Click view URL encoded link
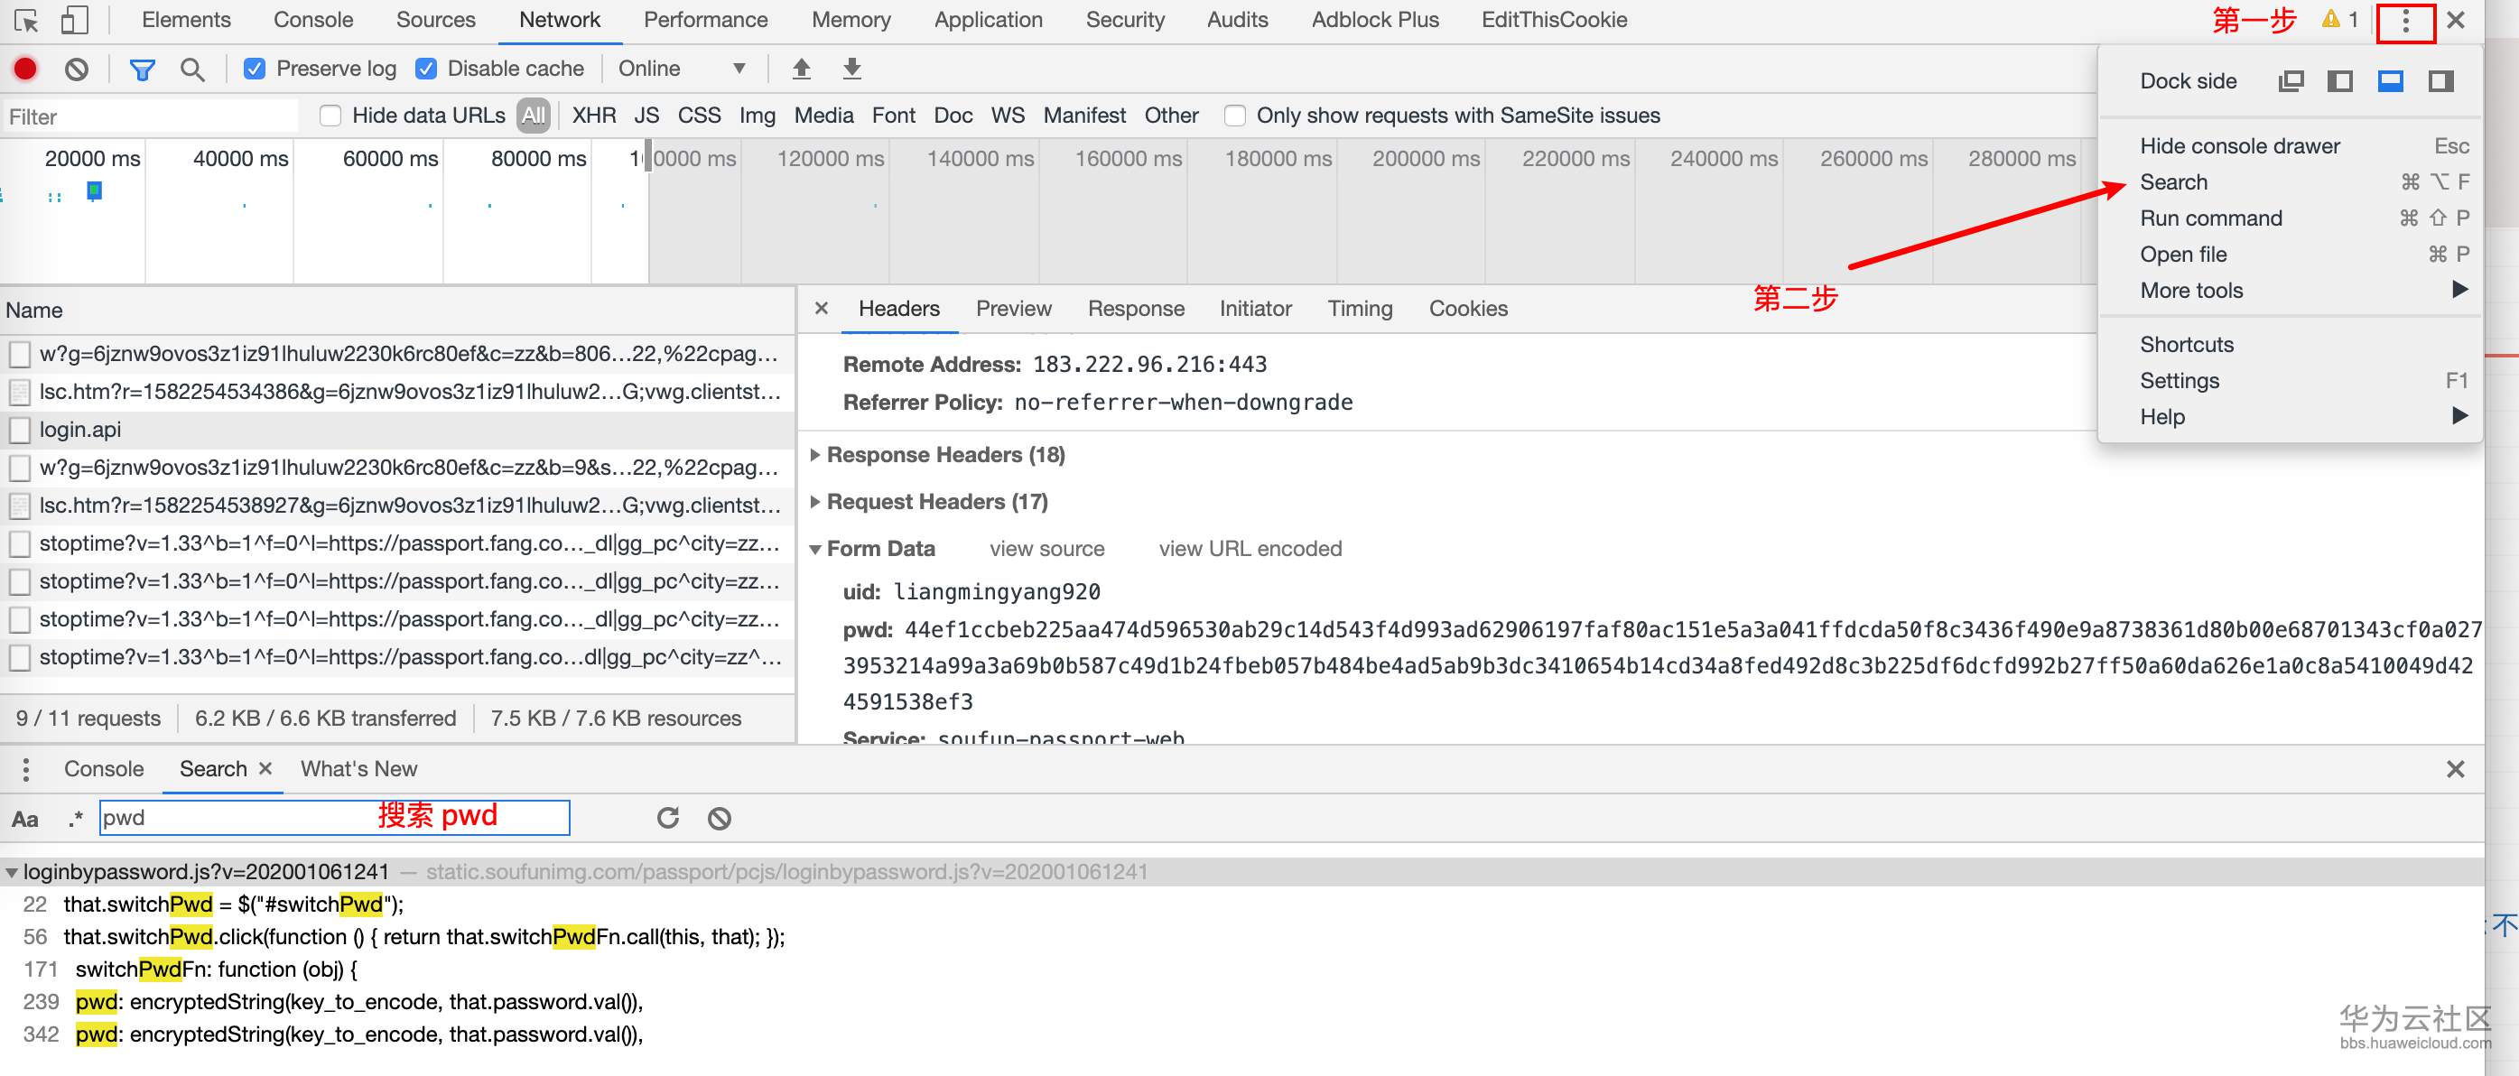 [x=1249, y=548]
